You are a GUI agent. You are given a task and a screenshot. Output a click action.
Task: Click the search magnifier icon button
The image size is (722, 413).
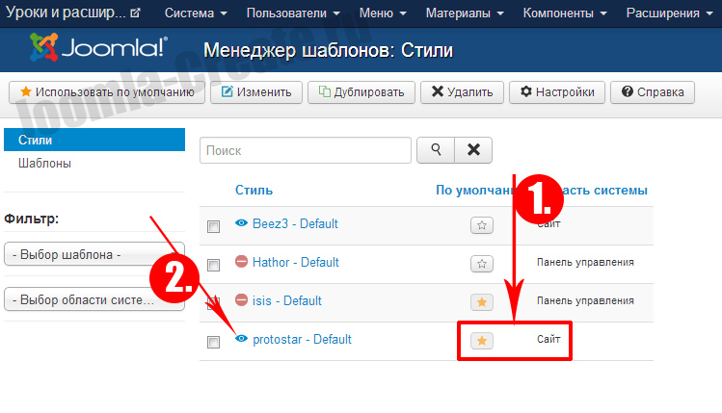[x=435, y=150]
